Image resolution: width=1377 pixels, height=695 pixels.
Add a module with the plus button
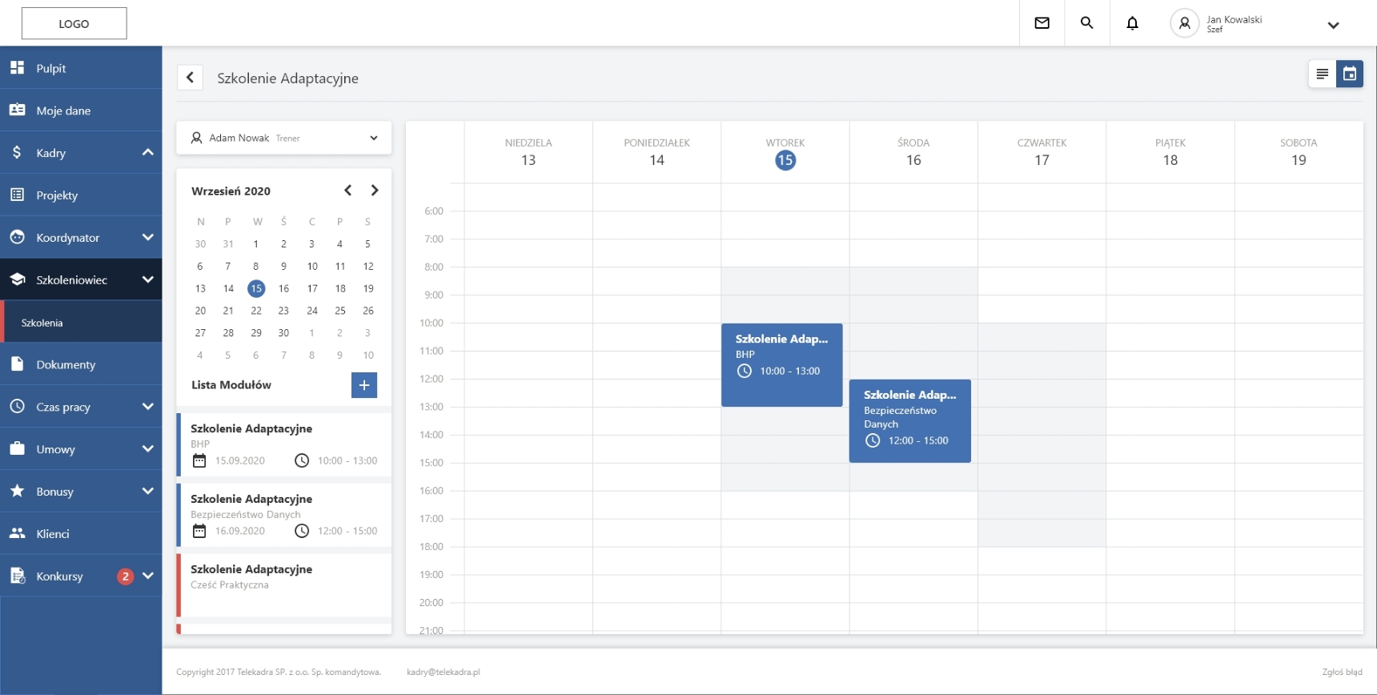(363, 385)
